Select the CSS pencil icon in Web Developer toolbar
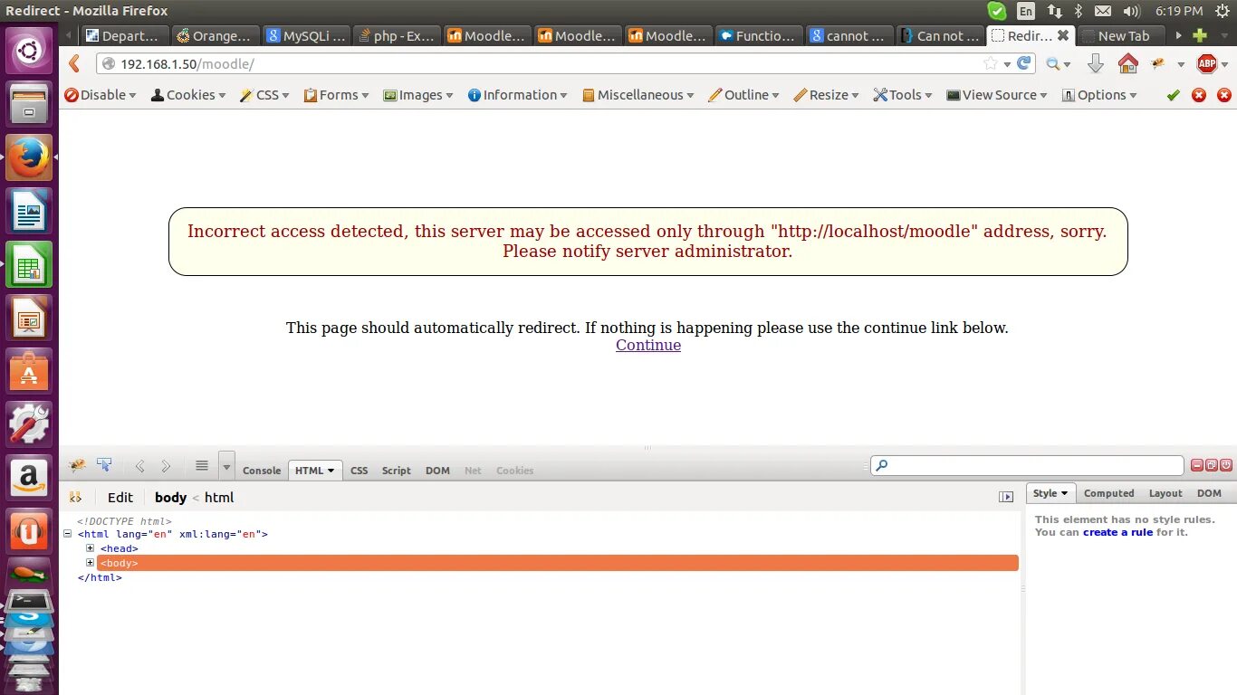Screen dimensions: 1237x695 (x=245, y=94)
